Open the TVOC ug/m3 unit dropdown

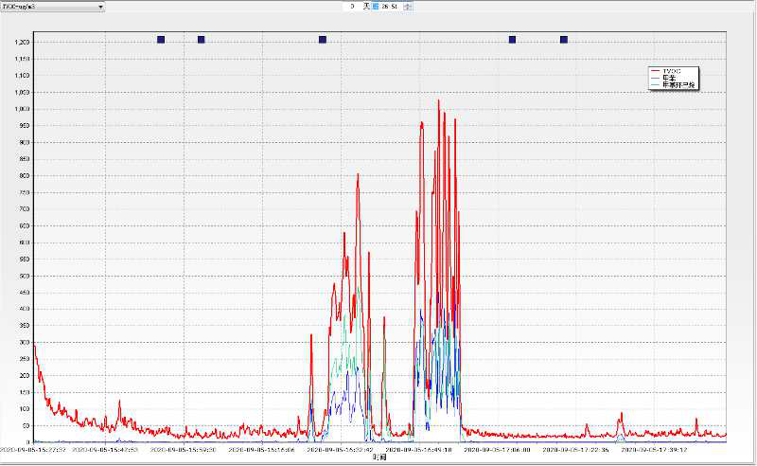click(52, 7)
